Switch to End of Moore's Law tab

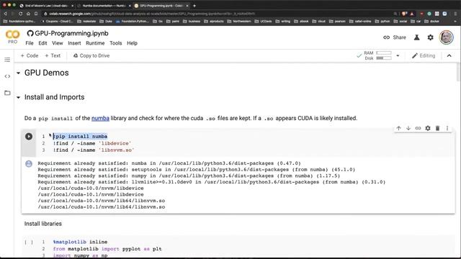click(x=46, y=6)
